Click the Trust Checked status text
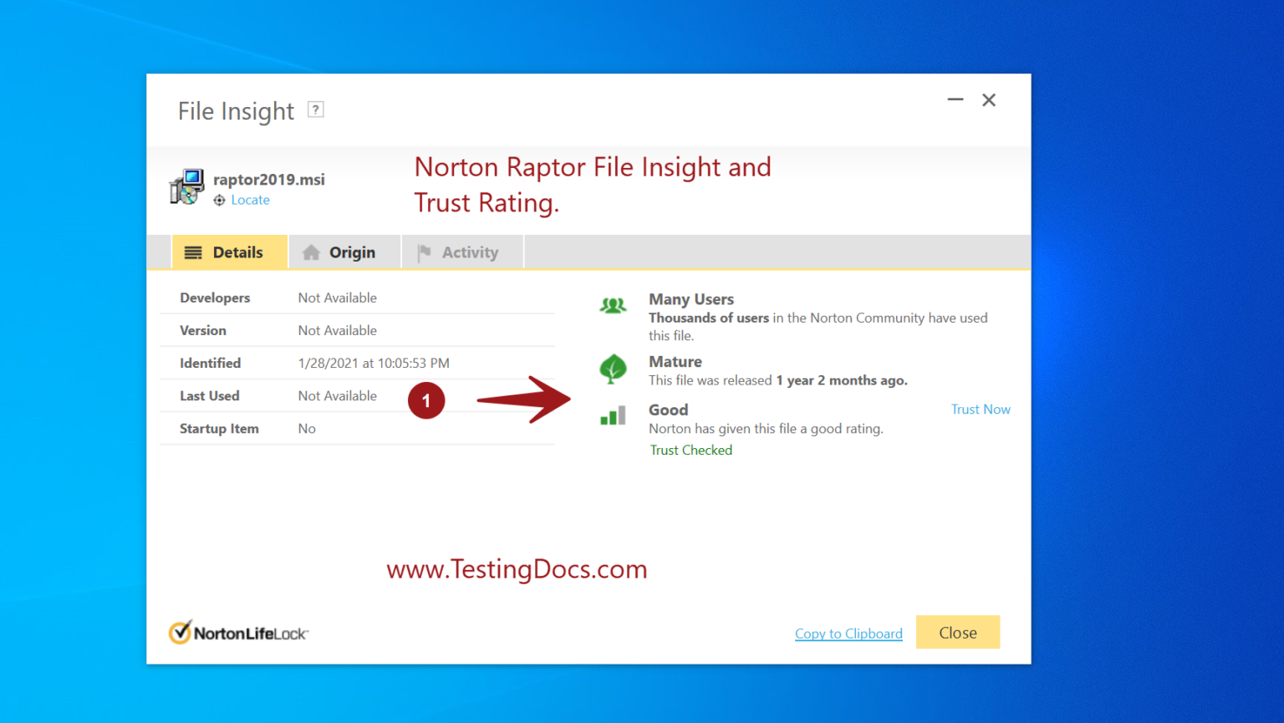 [x=690, y=450]
